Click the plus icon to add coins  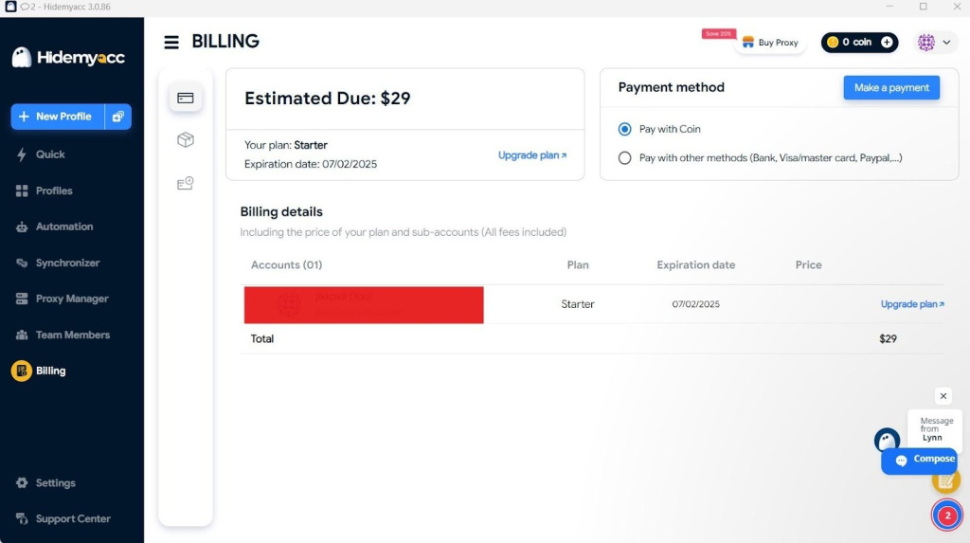coord(887,43)
